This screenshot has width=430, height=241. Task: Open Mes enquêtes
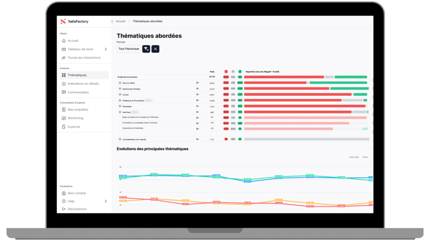click(79, 109)
